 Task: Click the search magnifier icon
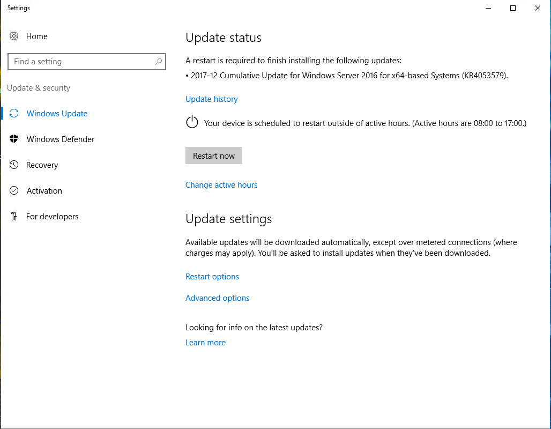pyautogui.click(x=159, y=62)
